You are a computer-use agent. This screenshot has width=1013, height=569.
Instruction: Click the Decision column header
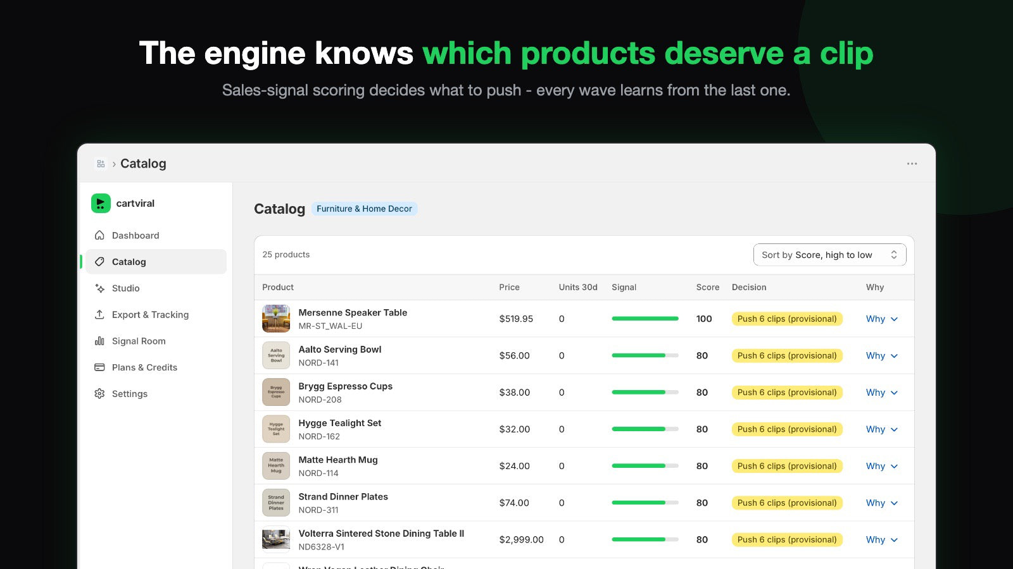[749, 287]
